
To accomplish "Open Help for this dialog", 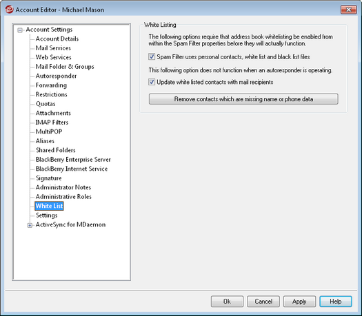I will [336, 302].
